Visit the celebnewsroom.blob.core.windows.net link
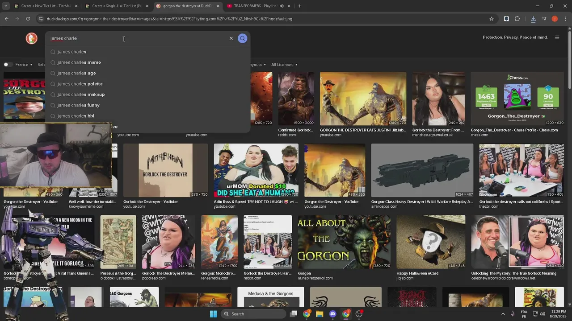Image resolution: width=572 pixels, height=321 pixels. point(503,278)
